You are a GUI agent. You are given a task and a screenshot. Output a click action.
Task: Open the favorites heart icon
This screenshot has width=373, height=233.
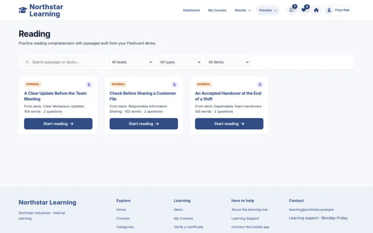[304, 10]
